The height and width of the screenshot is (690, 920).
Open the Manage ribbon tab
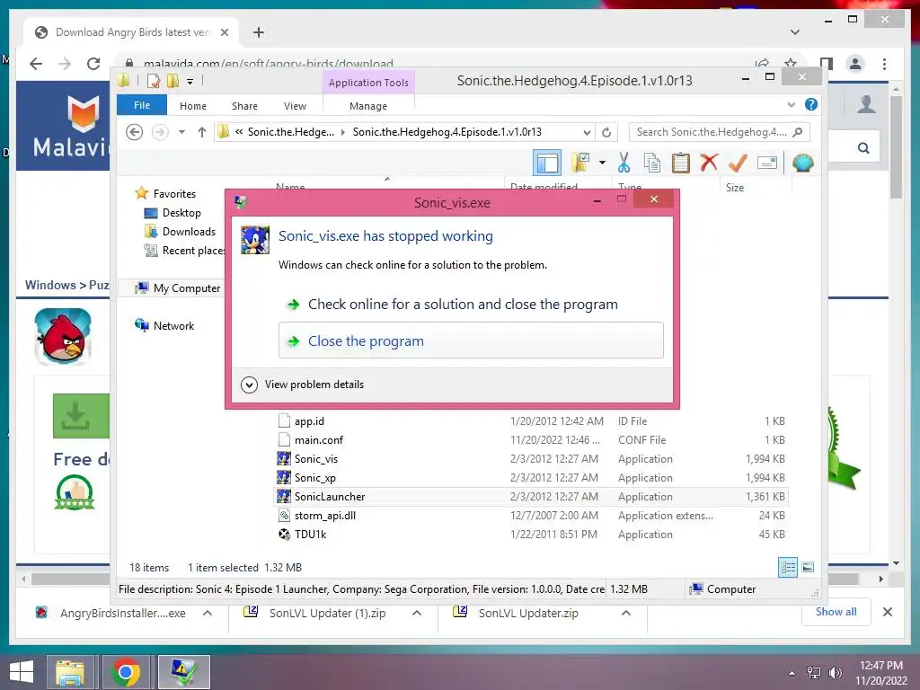point(368,106)
